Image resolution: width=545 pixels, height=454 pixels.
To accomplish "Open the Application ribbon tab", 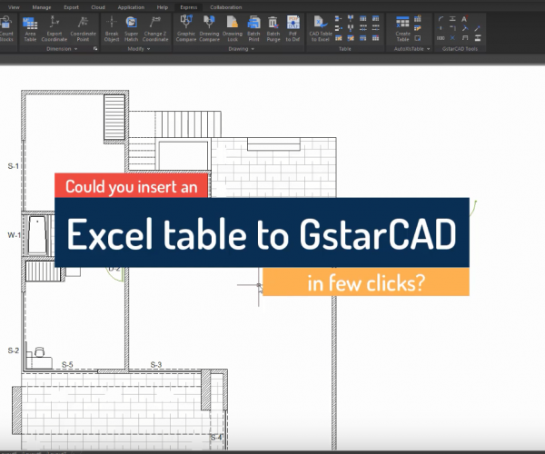I will click(x=131, y=7).
